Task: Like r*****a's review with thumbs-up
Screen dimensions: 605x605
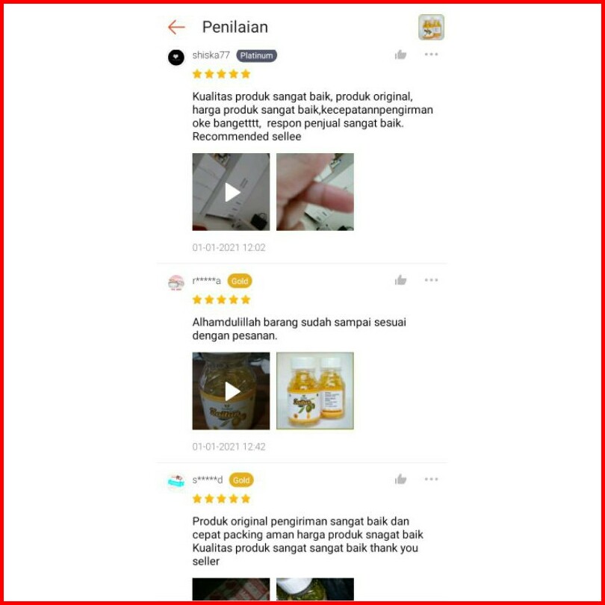Action: [x=400, y=280]
